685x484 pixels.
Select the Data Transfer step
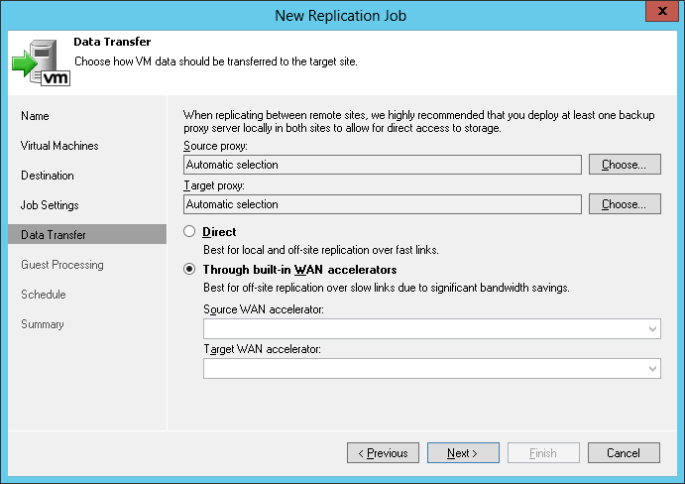point(54,235)
